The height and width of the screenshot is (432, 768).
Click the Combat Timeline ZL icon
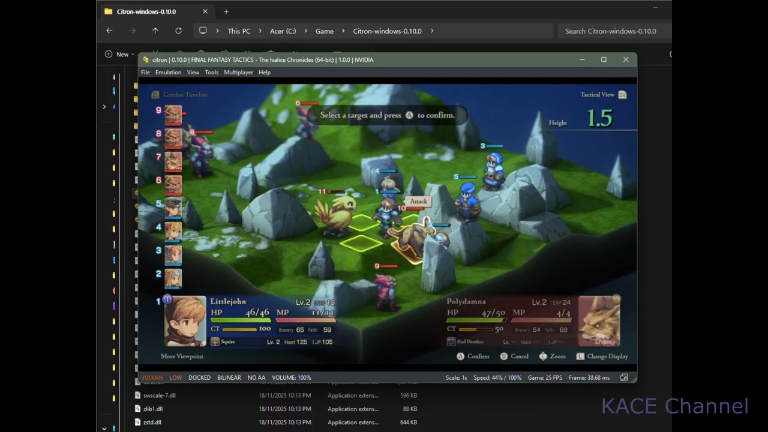click(155, 95)
